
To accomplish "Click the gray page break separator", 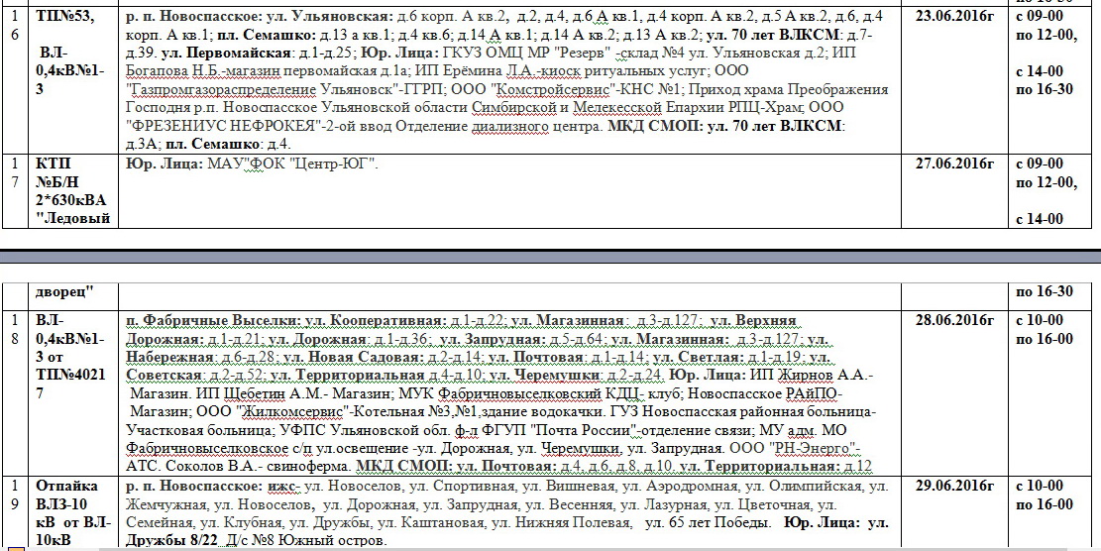I will click(x=550, y=258).
